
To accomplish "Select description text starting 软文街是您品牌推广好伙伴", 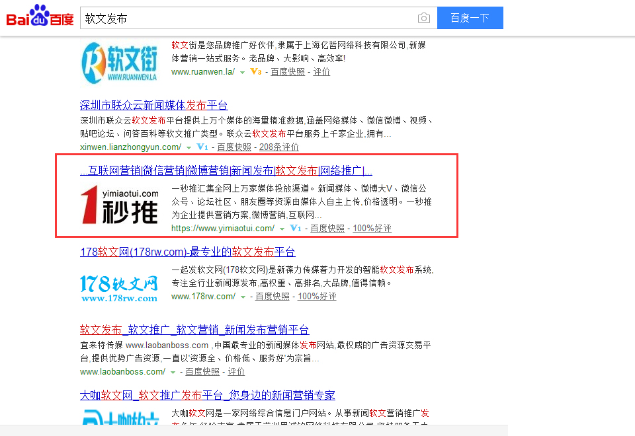I will click(x=299, y=52).
